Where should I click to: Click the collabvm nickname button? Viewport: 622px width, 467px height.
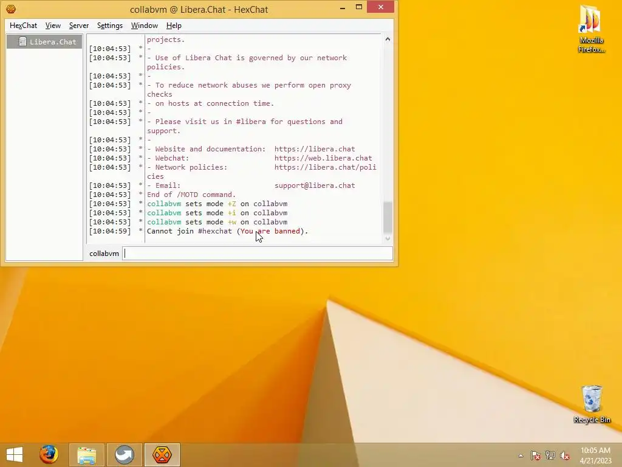coord(104,254)
